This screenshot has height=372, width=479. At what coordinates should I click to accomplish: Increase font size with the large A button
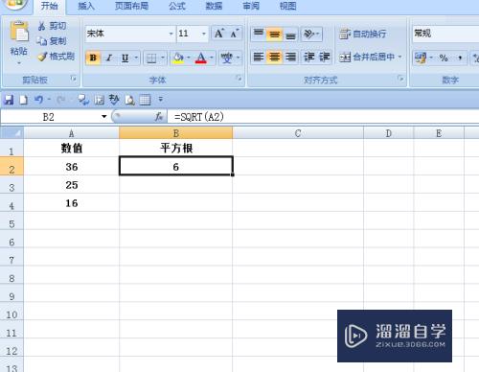coord(218,34)
